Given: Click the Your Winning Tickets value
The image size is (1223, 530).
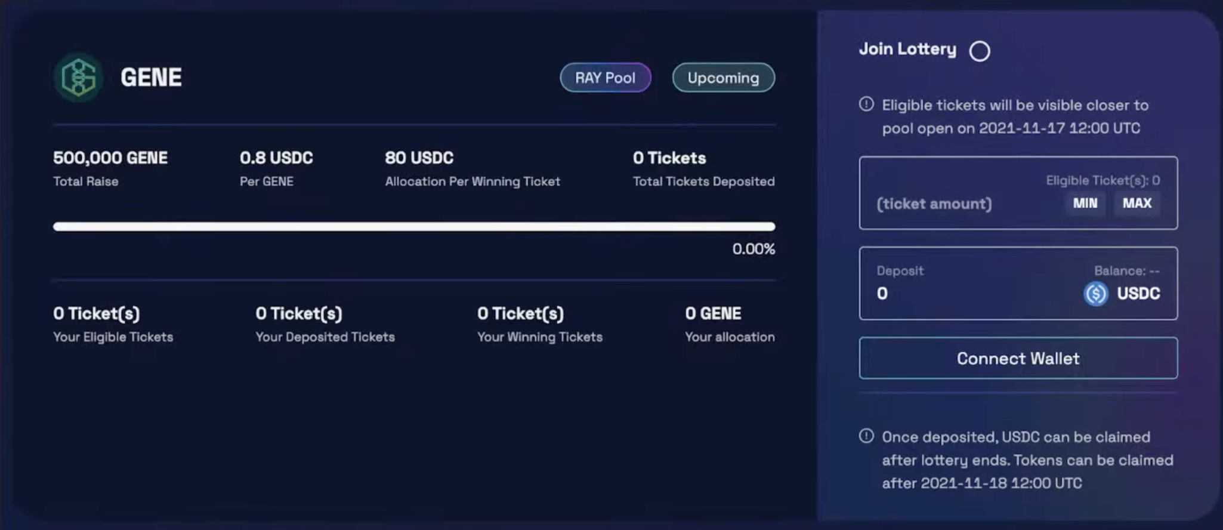Looking at the screenshot, I should click(x=520, y=313).
